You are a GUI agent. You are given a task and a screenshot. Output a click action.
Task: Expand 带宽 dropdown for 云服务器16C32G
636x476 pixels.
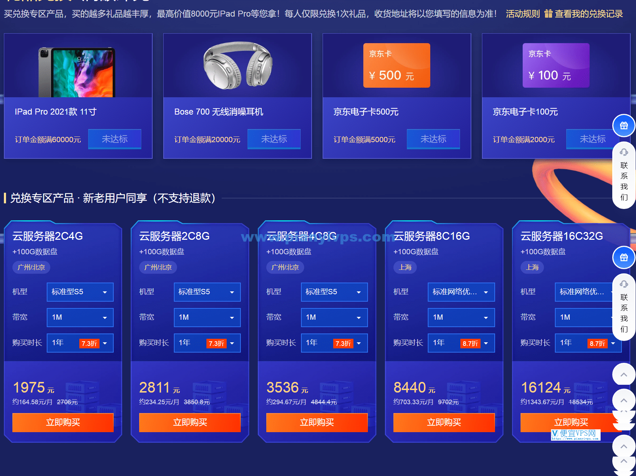tap(584, 318)
